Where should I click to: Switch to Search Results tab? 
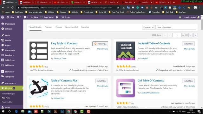(x=35, y=27)
